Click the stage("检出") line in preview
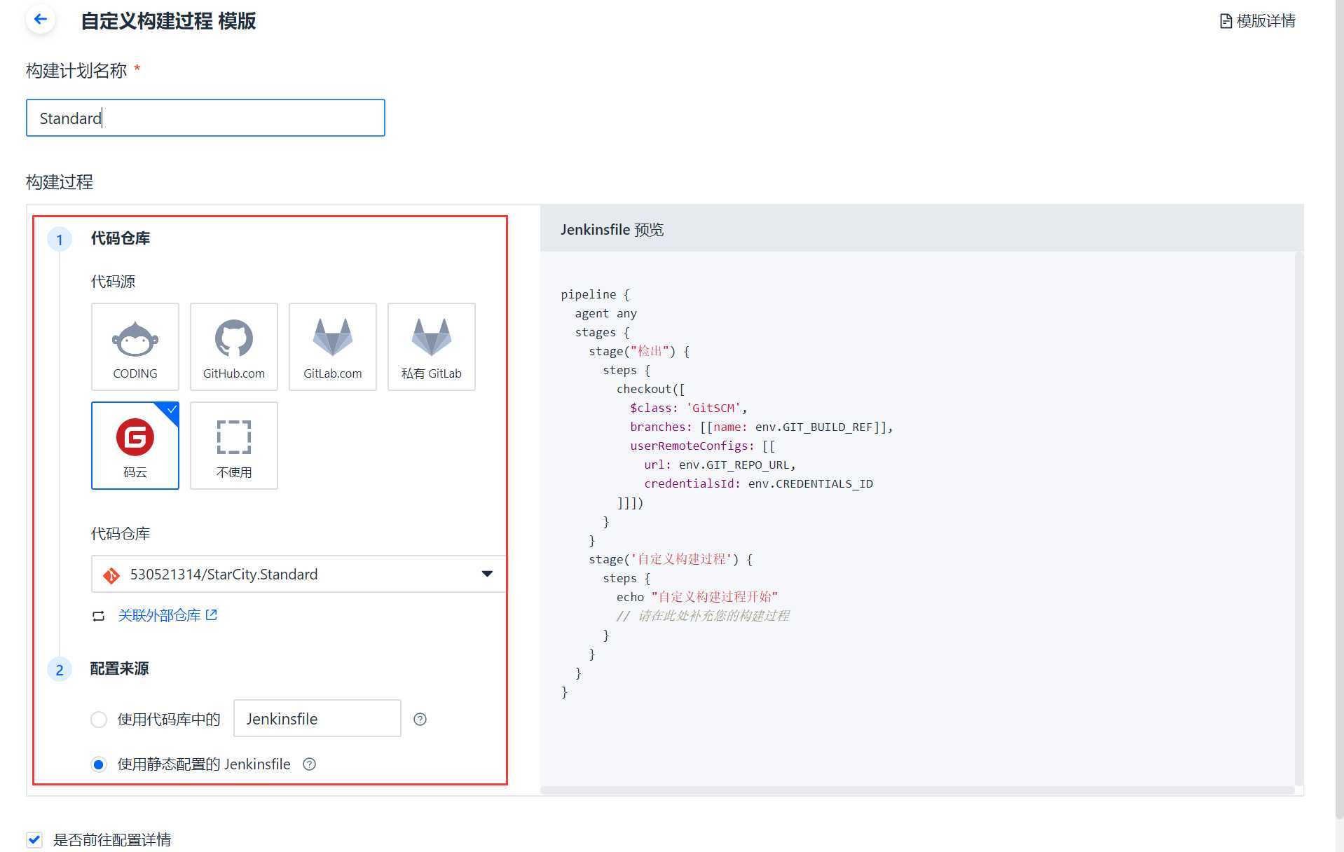The image size is (1344, 852). point(639,351)
